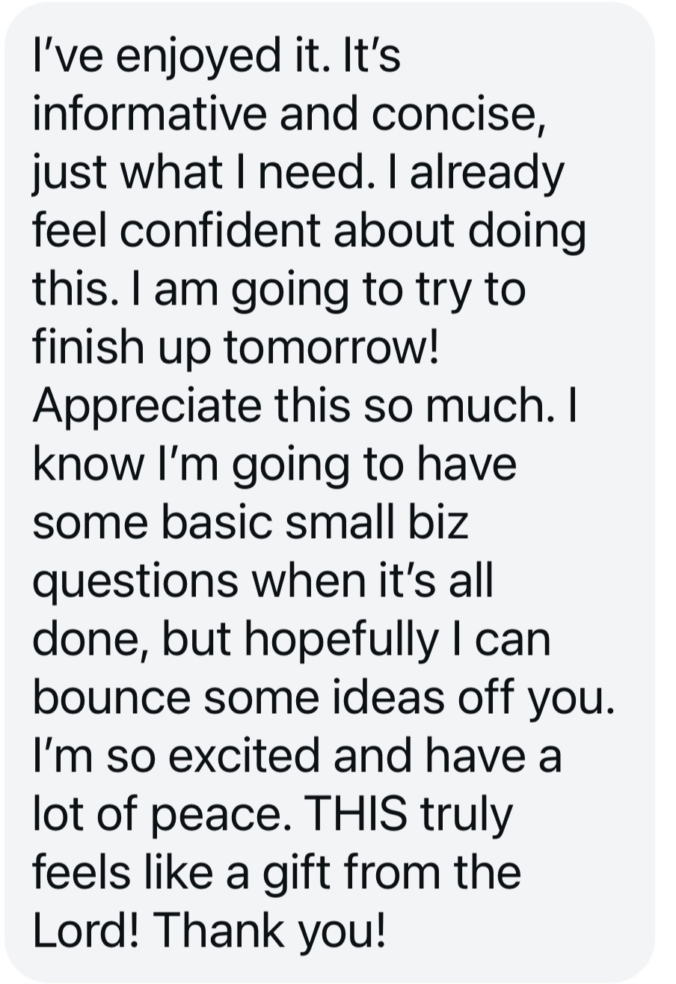This screenshot has height=984, width=676.
Task: Click the phrase "finish up tomorrow!"
Action: 236,348
